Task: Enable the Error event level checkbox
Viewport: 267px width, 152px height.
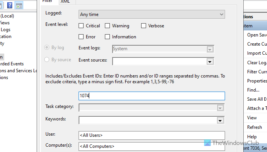Action: [81, 37]
